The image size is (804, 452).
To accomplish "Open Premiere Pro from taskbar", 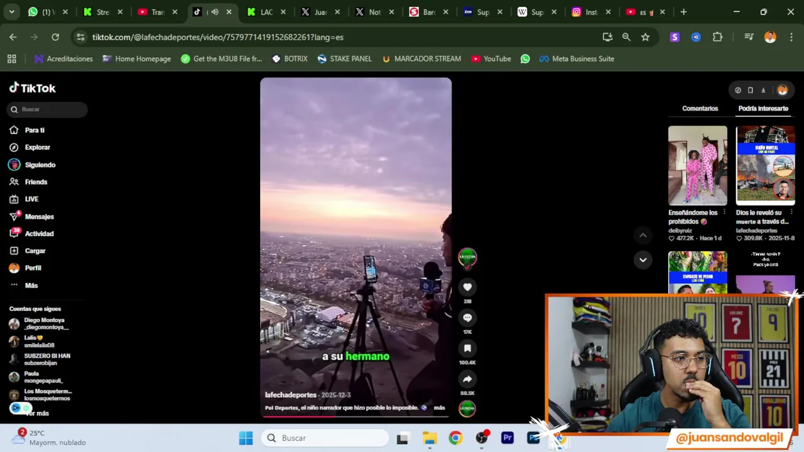I will [x=508, y=438].
